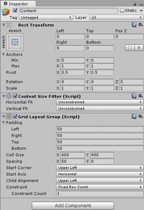Click the Constraint Count field
144x210 pixels.
tap(100, 194)
